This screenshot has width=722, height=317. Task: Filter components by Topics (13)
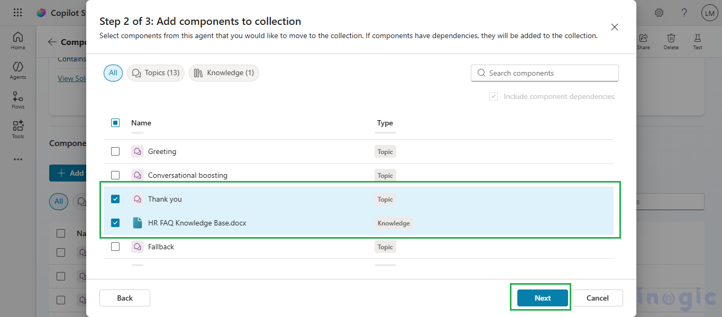coord(156,73)
